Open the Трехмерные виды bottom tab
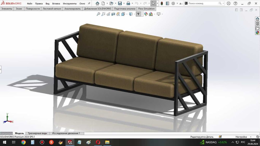Screen dimensions: 260x146 (x=37, y=133)
